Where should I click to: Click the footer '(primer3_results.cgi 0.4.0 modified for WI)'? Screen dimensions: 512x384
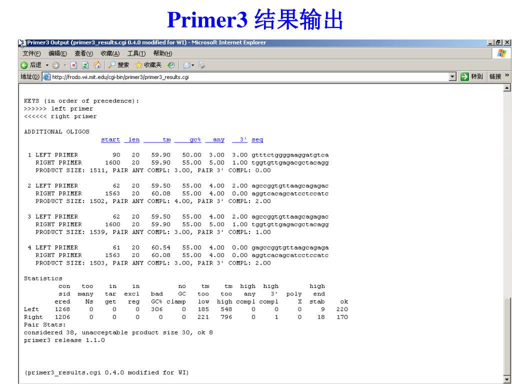tap(107, 372)
